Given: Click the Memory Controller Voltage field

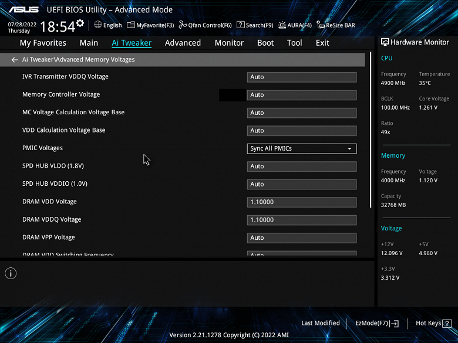Looking at the screenshot, I should tap(302, 95).
